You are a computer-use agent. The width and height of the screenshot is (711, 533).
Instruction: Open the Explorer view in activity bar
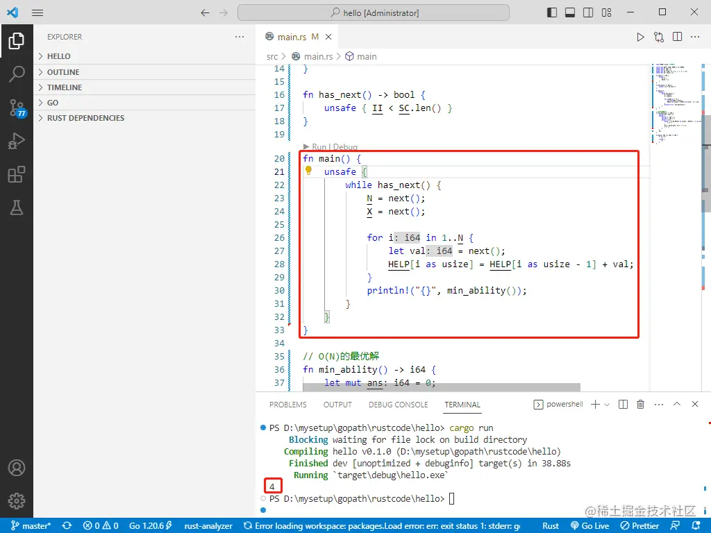[17, 41]
